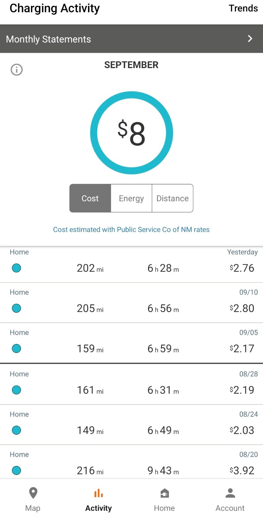Open the Account person icon
Image resolution: width=263 pixels, height=523 pixels.
point(230,493)
